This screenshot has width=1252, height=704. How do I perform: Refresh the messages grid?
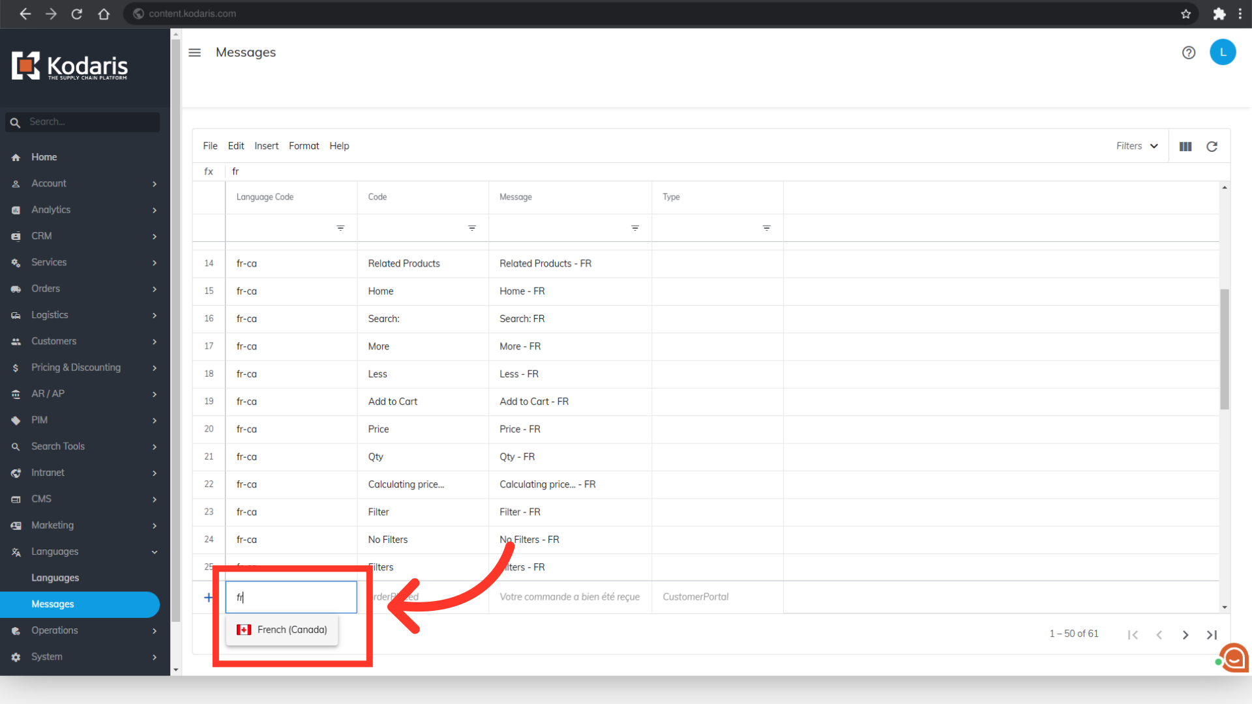pos(1212,147)
